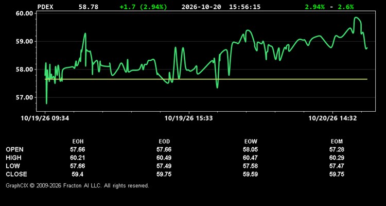Click the EOD close value 59.75
The height and width of the screenshot is (206, 386).
164,174
